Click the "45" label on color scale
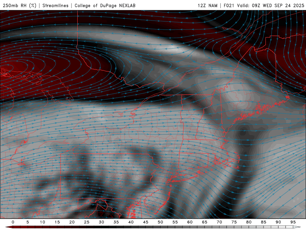The width and height of the screenshot is (306, 229). [x=146, y=222]
